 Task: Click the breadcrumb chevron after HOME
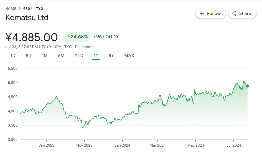point(20,9)
